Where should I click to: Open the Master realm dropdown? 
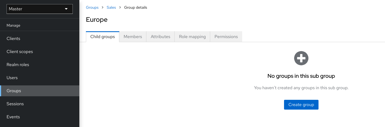[39, 9]
